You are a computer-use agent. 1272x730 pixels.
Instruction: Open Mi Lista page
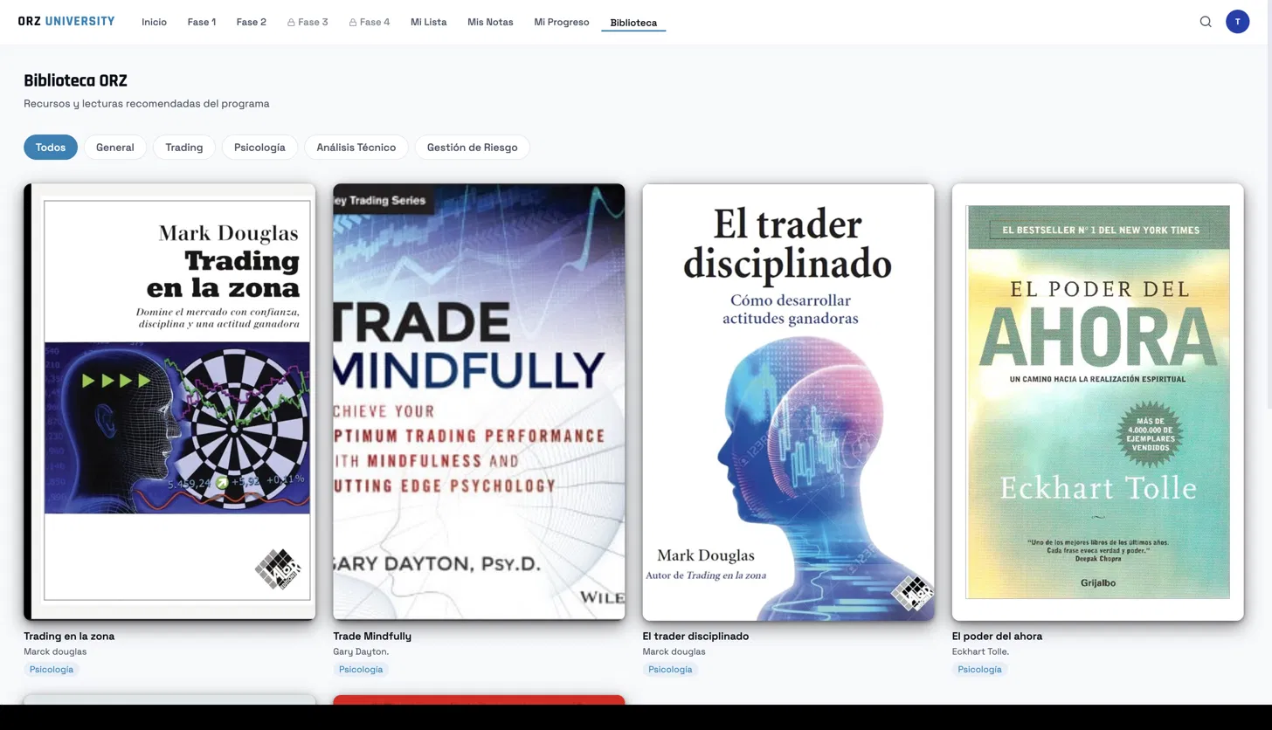(x=428, y=22)
